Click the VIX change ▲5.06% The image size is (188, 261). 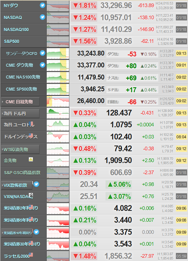[119, 184]
